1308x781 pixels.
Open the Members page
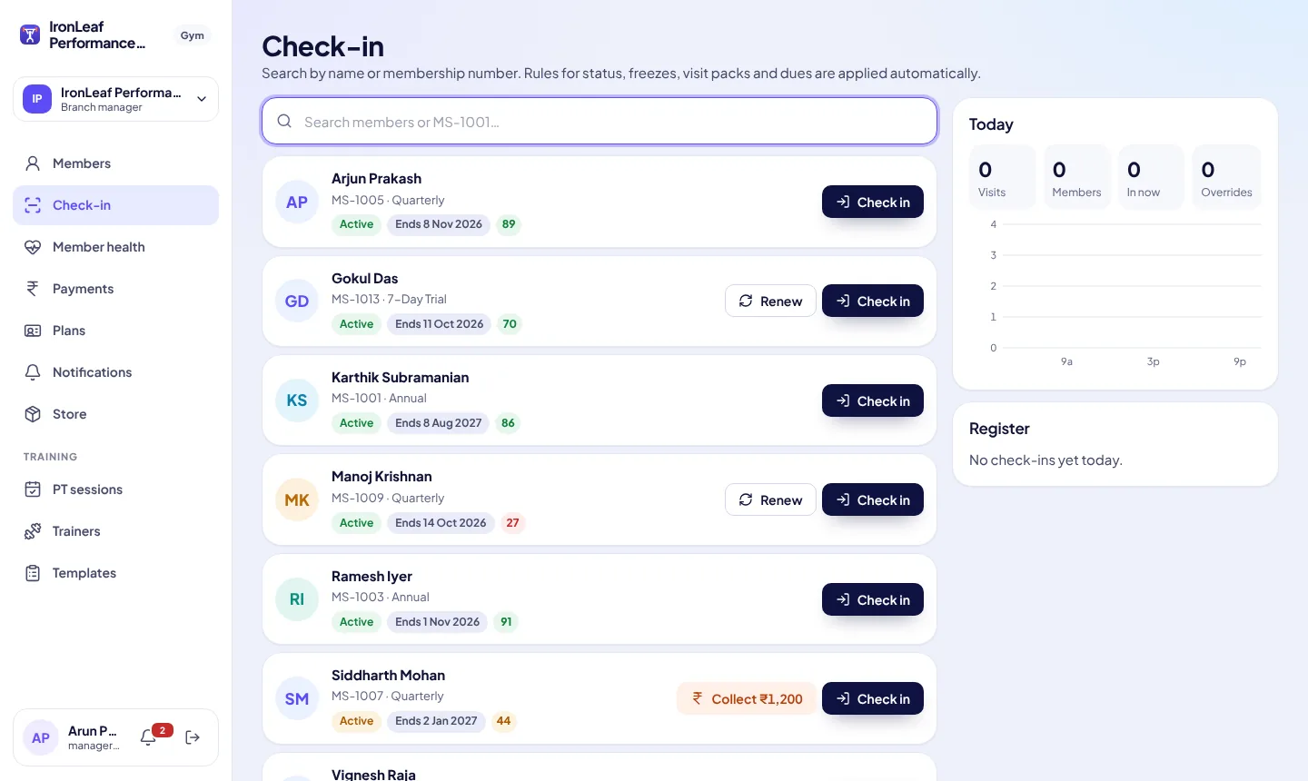[115, 163]
